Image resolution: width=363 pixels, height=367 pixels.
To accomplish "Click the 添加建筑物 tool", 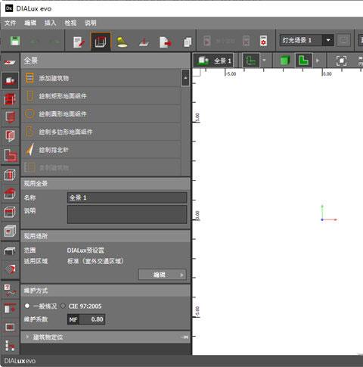I will pos(101,78).
